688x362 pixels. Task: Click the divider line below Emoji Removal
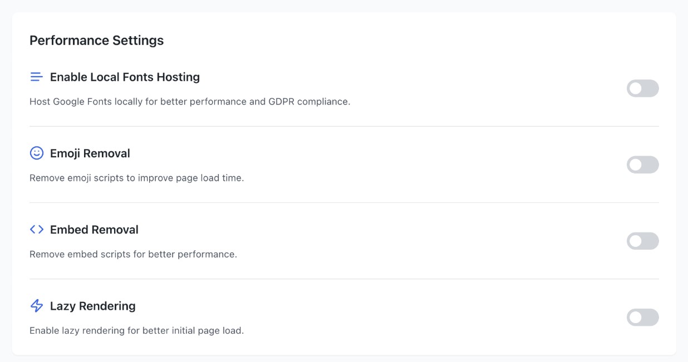[x=344, y=202]
